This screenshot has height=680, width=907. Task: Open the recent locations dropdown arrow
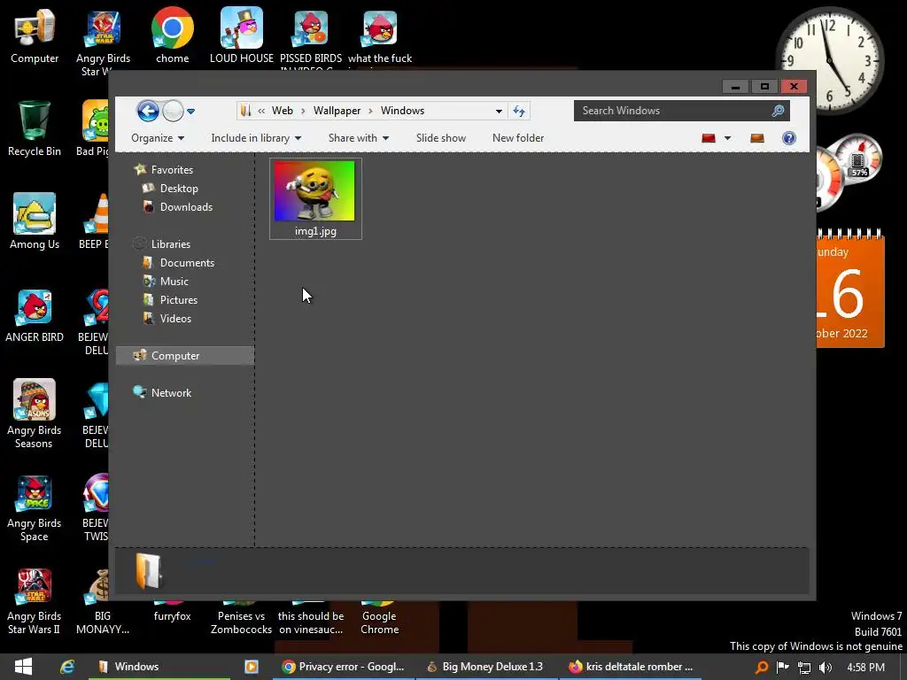pyautogui.click(x=191, y=111)
